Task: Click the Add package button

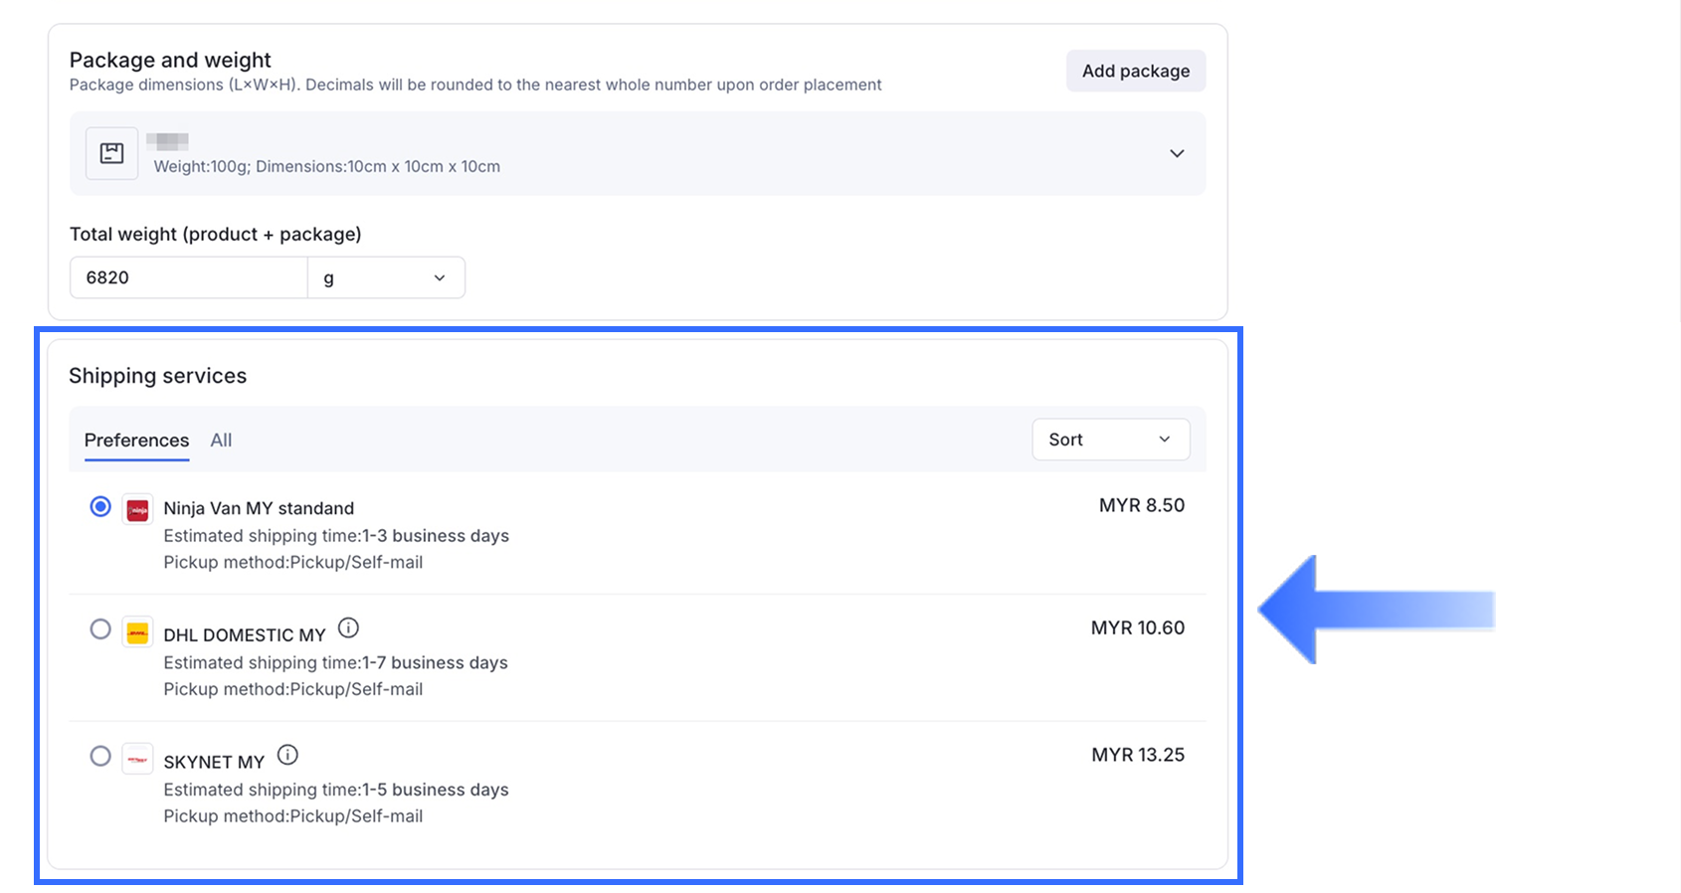Action: [1136, 71]
